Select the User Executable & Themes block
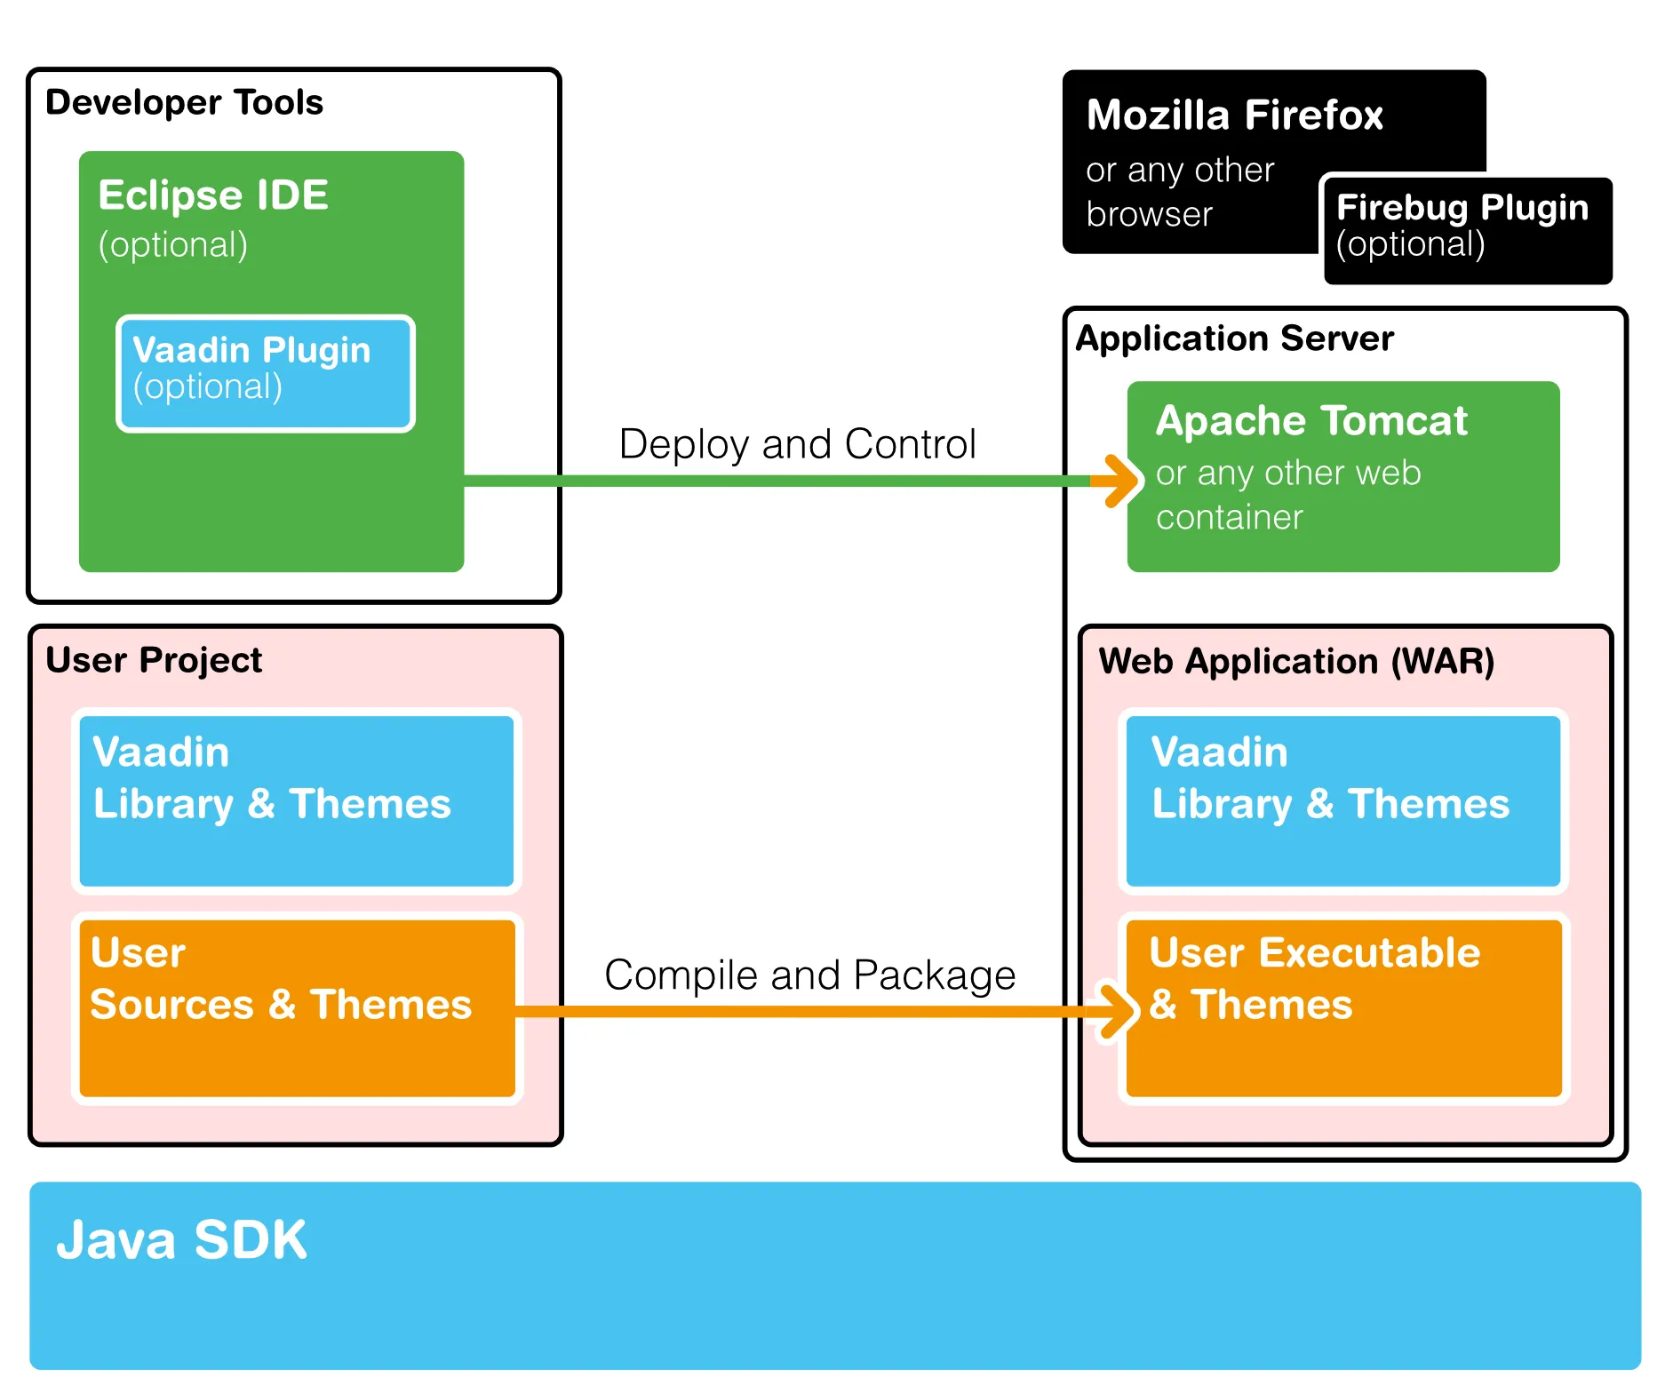Viewport: 1673px width, 1377px height. click(1342, 1008)
